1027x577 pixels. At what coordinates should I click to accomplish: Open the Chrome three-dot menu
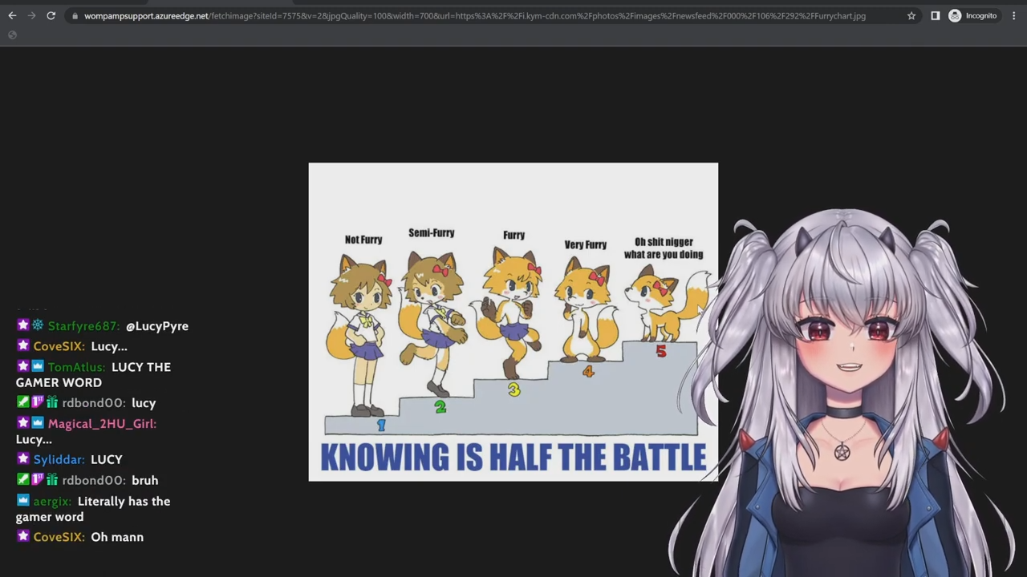coord(1014,15)
